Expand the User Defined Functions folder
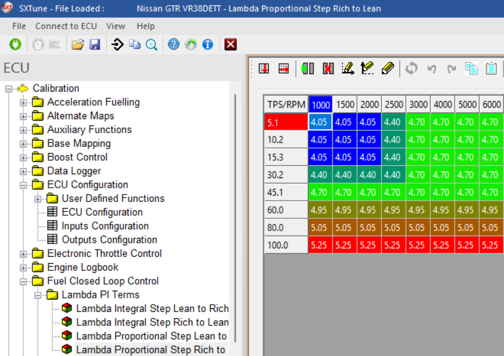 38,199
